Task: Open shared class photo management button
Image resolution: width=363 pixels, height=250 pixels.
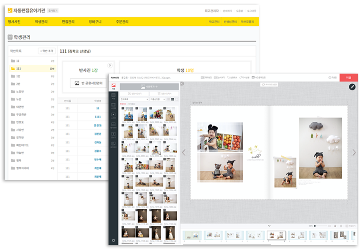Action: 89,83
